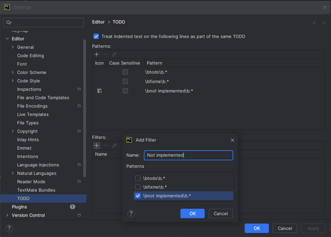
Task: Expand the Natural Languages node
Action: [13, 173]
